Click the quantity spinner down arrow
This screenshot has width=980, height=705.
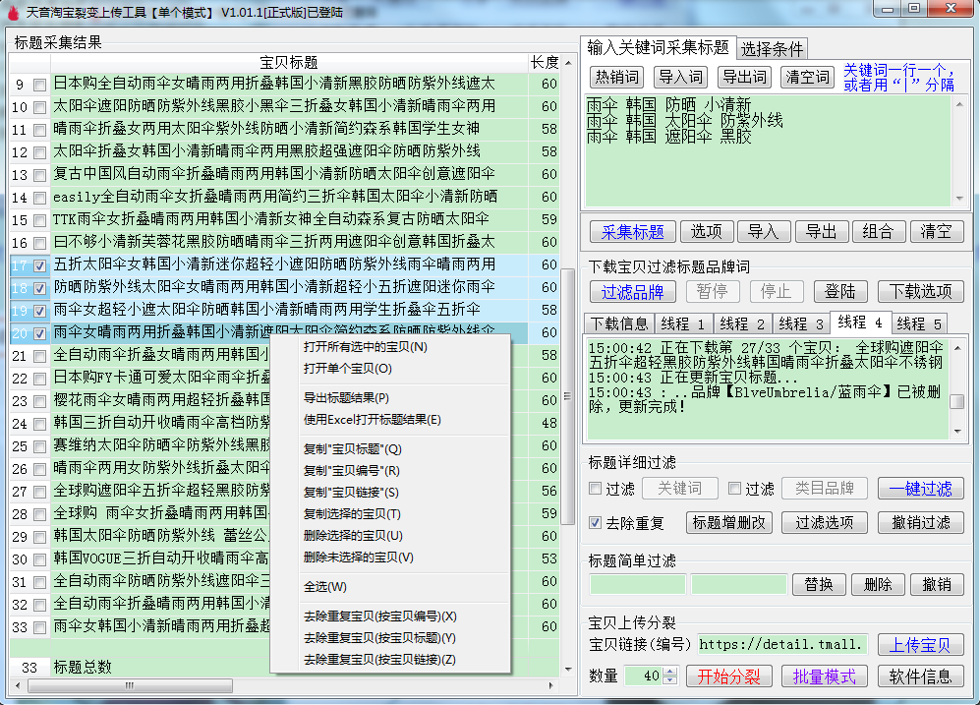coord(670,680)
